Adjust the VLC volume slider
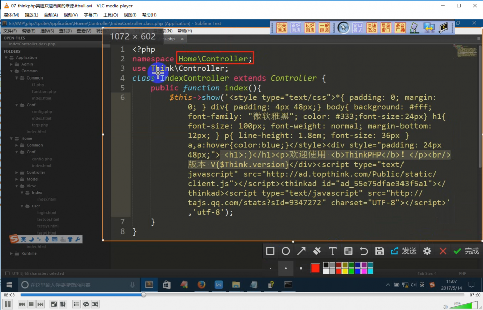Image resolution: width=483 pixels, height=310 pixels. tap(464, 305)
